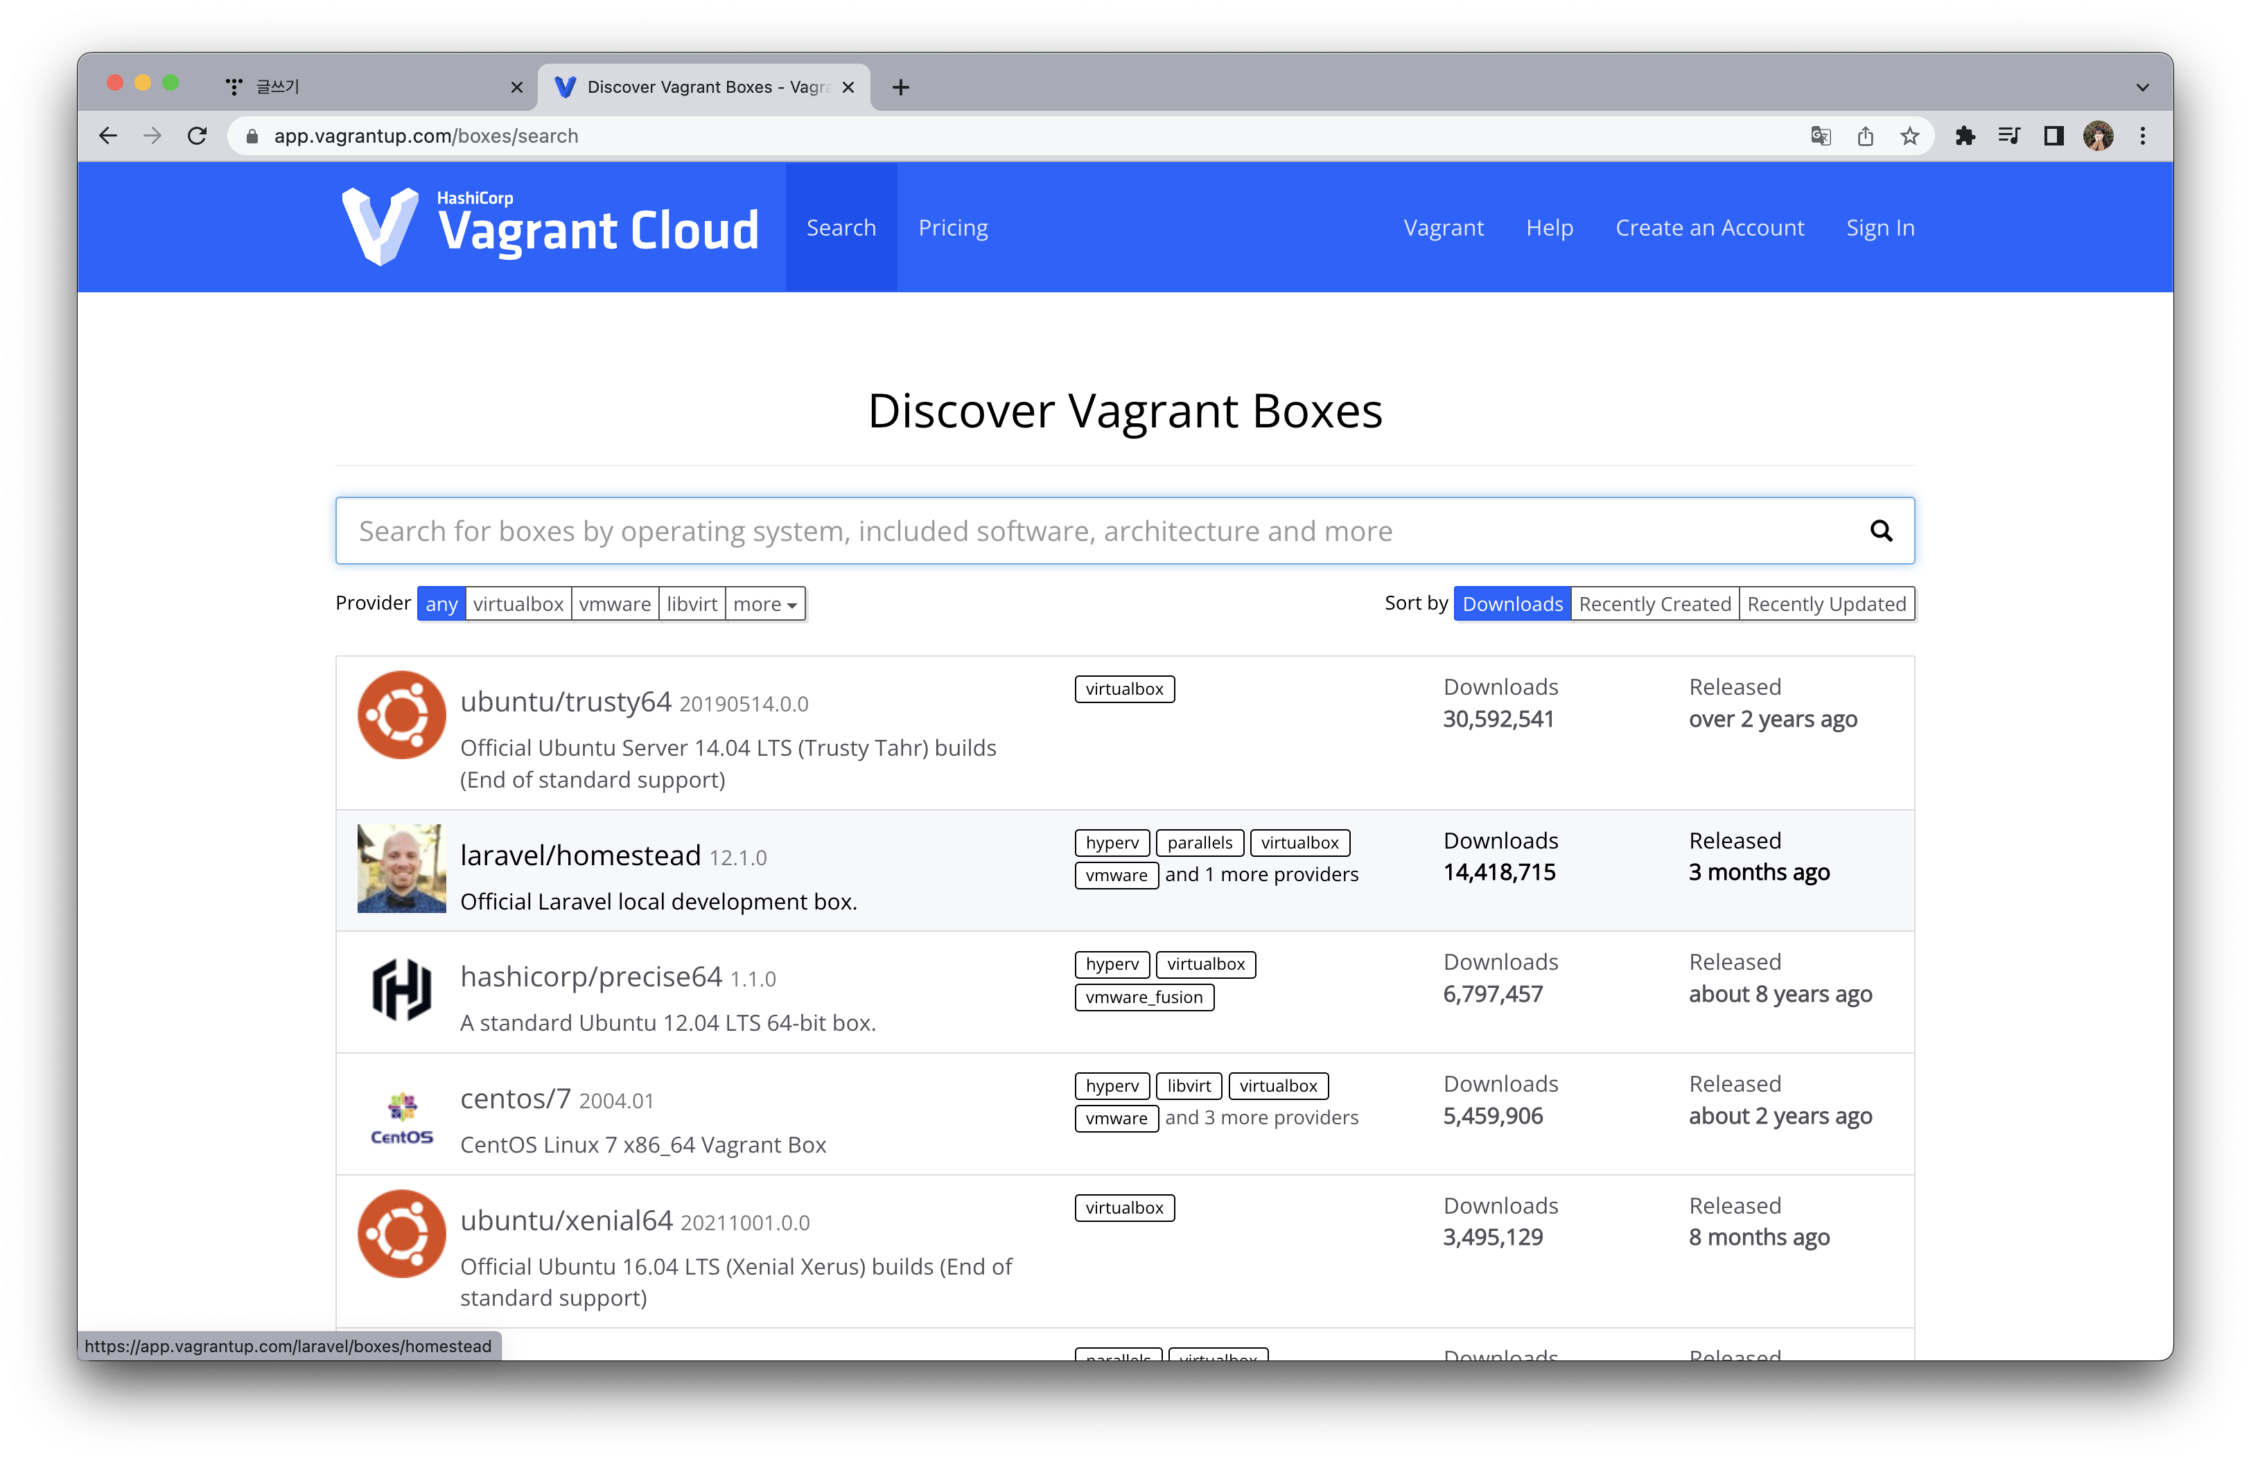Click the share page icon
The width and height of the screenshot is (2251, 1463).
click(1865, 136)
